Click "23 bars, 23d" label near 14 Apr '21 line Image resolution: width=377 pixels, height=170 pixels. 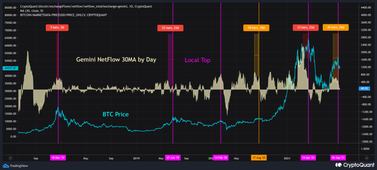305,28
